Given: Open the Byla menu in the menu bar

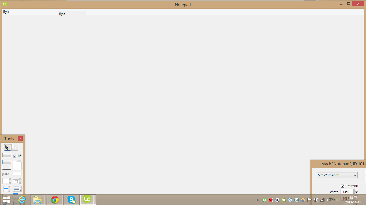Looking at the screenshot, I should click(6, 12).
